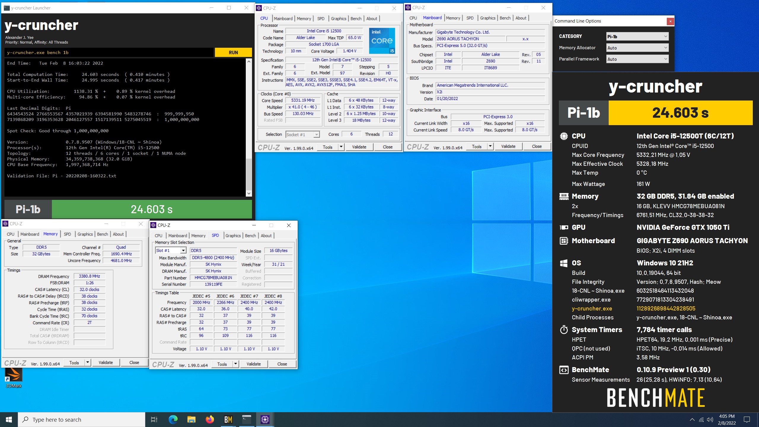759x427 pixels.
Task: Click the y-cruncher output scrollbar up arrow
Action: click(x=249, y=61)
